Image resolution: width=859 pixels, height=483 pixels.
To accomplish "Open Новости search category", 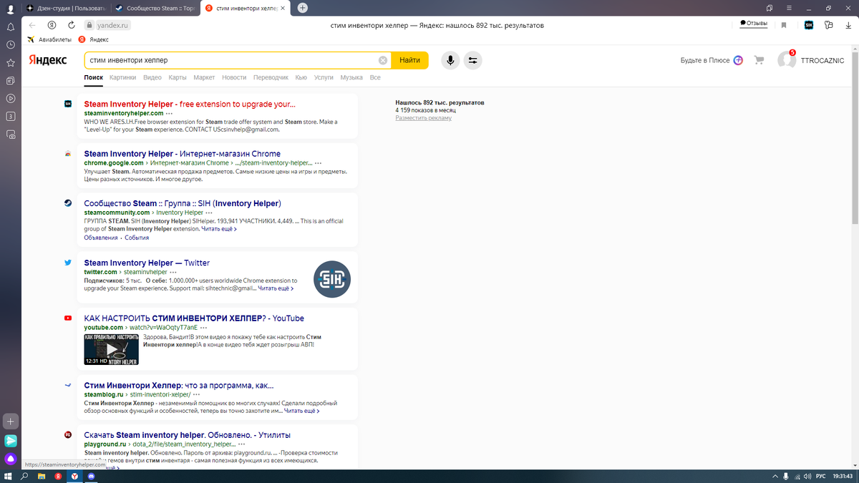I will coord(234,77).
